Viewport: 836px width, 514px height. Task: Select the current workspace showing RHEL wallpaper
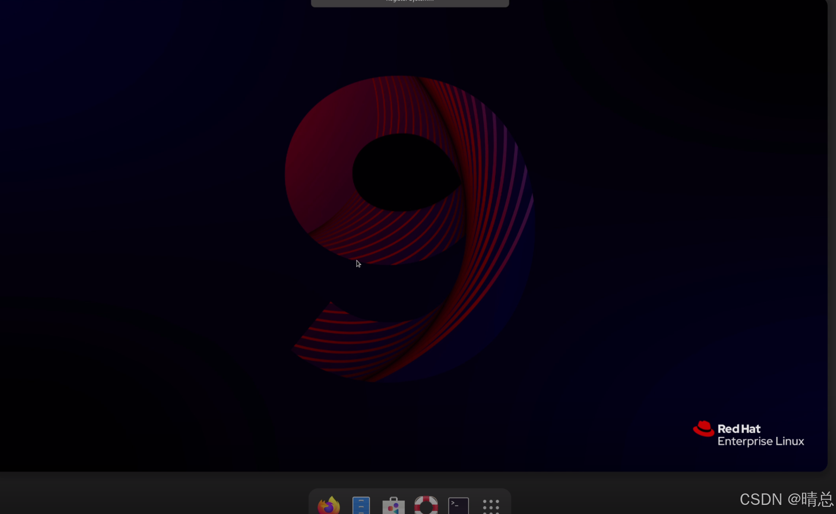(158, 237)
